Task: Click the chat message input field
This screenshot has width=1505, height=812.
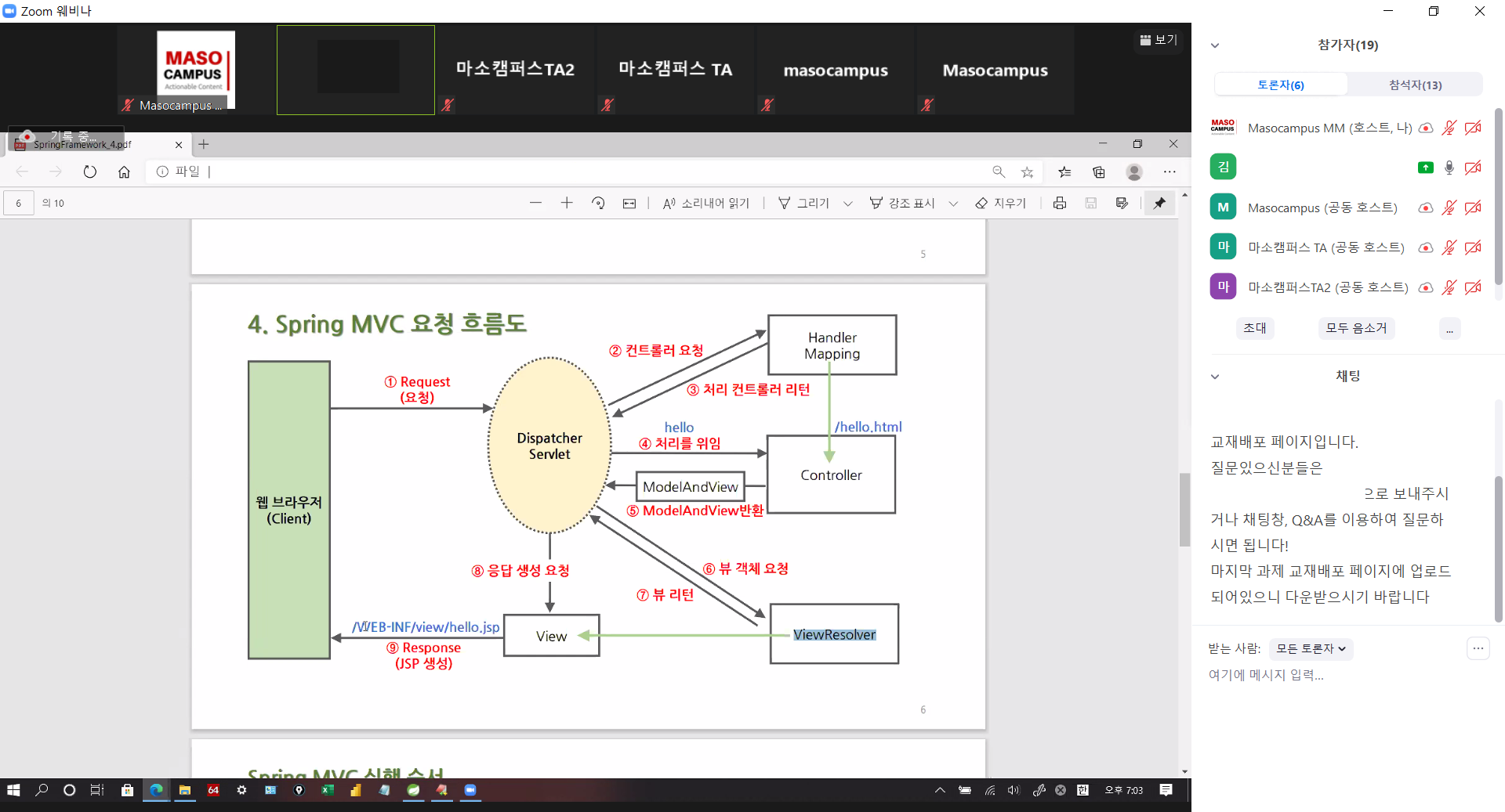Action: pos(1333,675)
